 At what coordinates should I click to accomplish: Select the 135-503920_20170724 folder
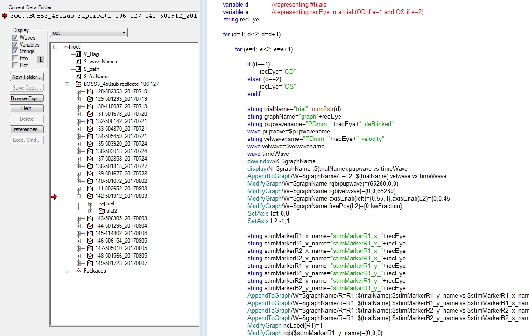pos(120,144)
